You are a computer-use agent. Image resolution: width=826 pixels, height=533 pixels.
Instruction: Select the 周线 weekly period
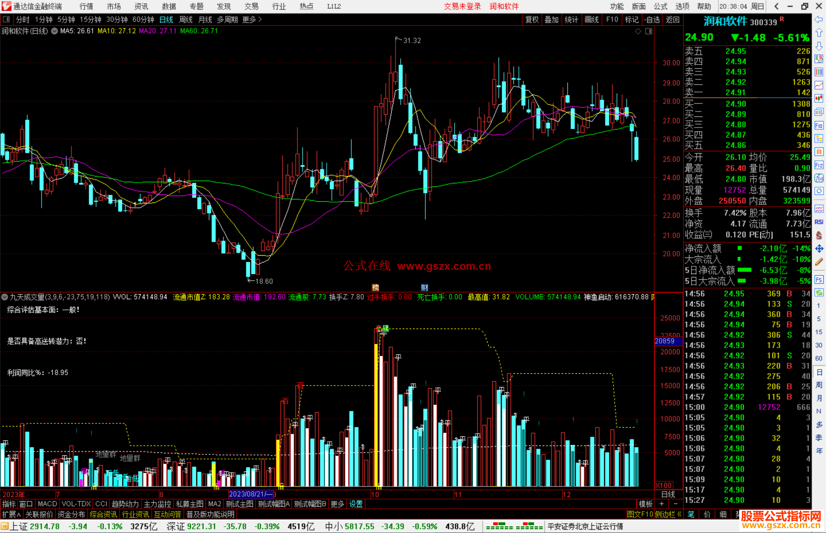186,19
